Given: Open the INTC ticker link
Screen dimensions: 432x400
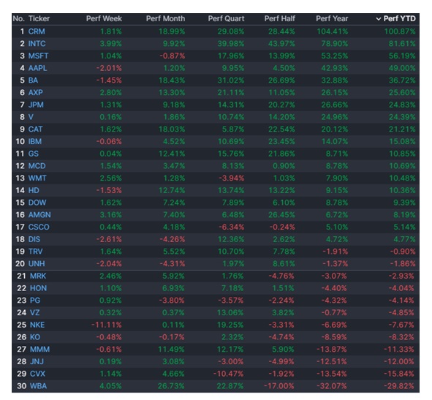Looking at the screenshot, I should [x=37, y=44].
